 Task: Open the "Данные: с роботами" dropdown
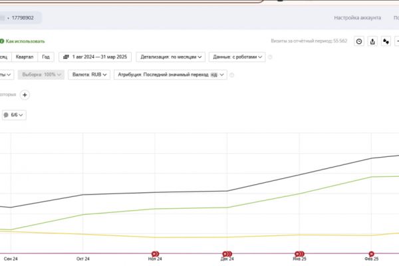[237, 57]
